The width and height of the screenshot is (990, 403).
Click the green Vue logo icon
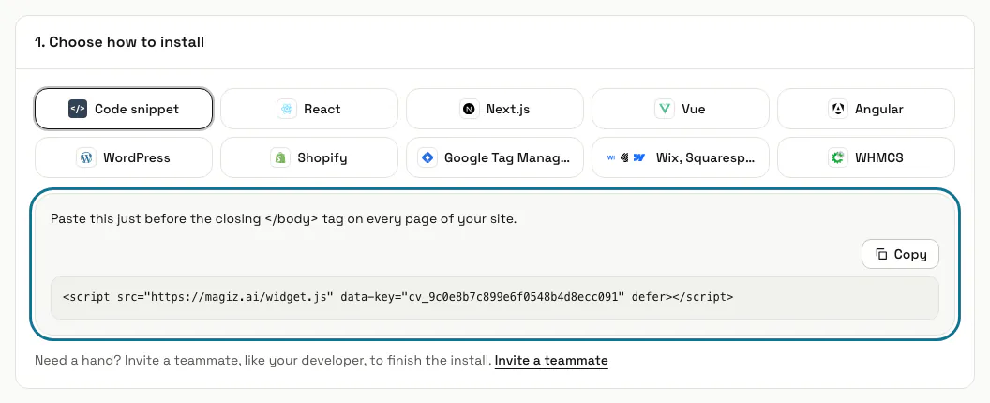point(664,109)
